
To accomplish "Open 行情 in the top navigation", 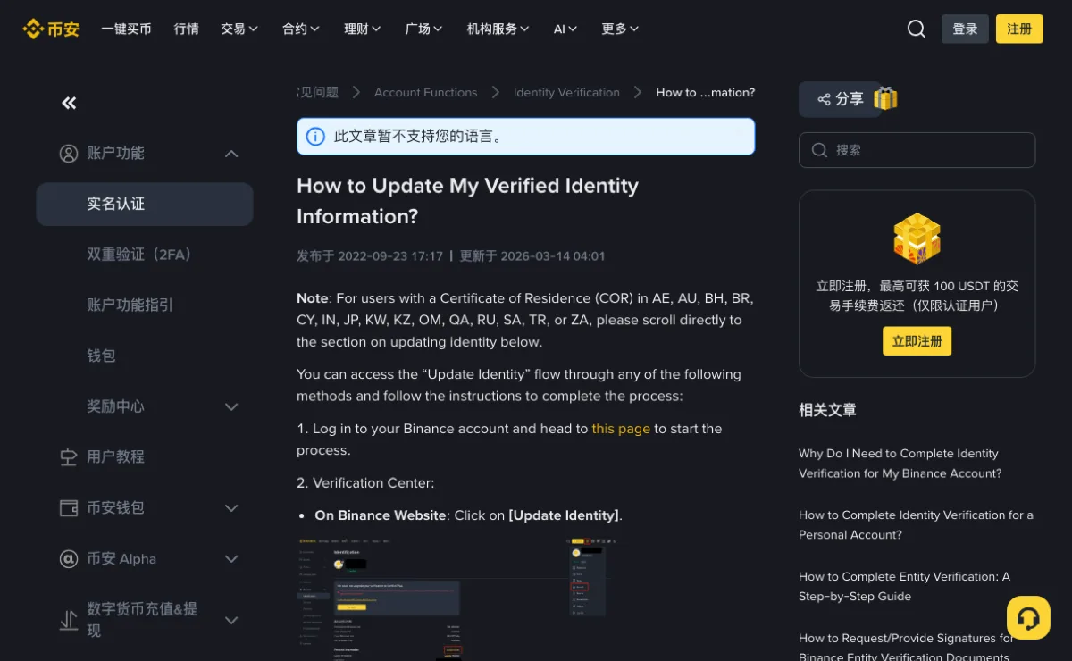I will [x=187, y=29].
